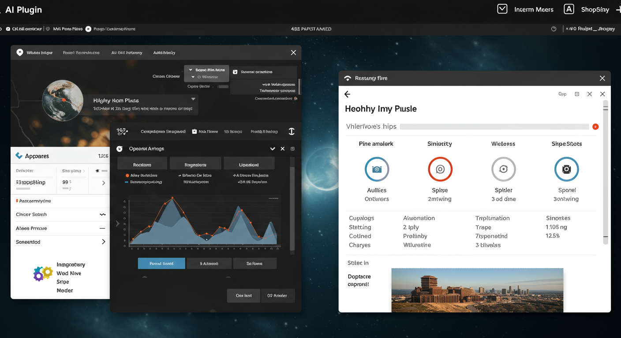Toggle the orange Aley Bulelne chart legend

click(x=127, y=176)
